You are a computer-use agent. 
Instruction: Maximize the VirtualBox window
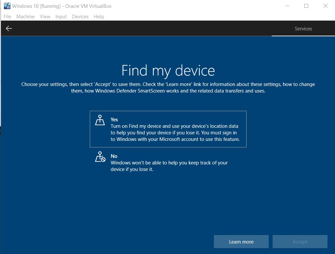(306, 6)
